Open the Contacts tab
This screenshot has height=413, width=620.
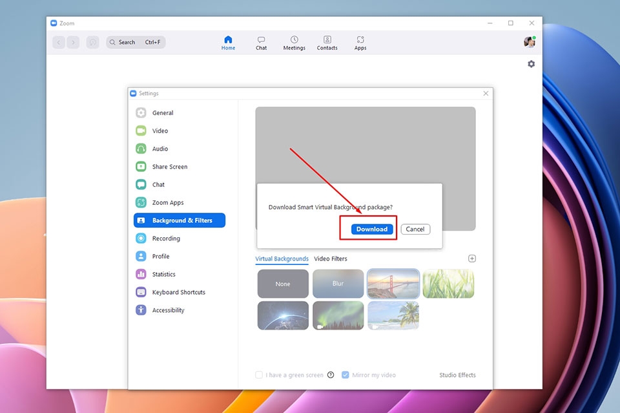327,43
